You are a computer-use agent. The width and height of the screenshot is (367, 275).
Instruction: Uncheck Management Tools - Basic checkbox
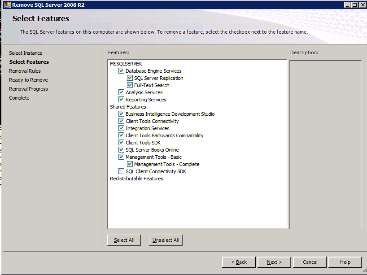click(121, 157)
